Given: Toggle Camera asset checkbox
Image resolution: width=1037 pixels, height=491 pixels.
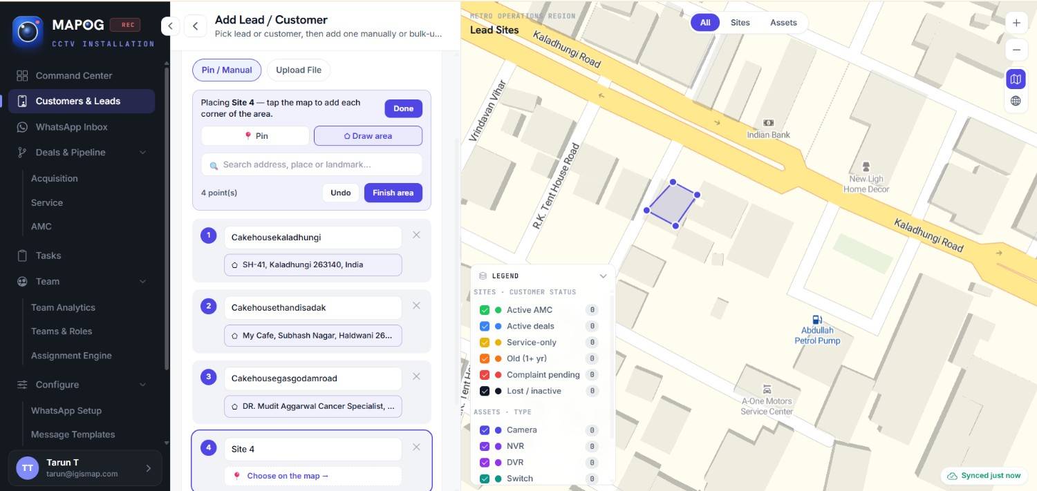Looking at the screenshot, I should tap(485, 430).
